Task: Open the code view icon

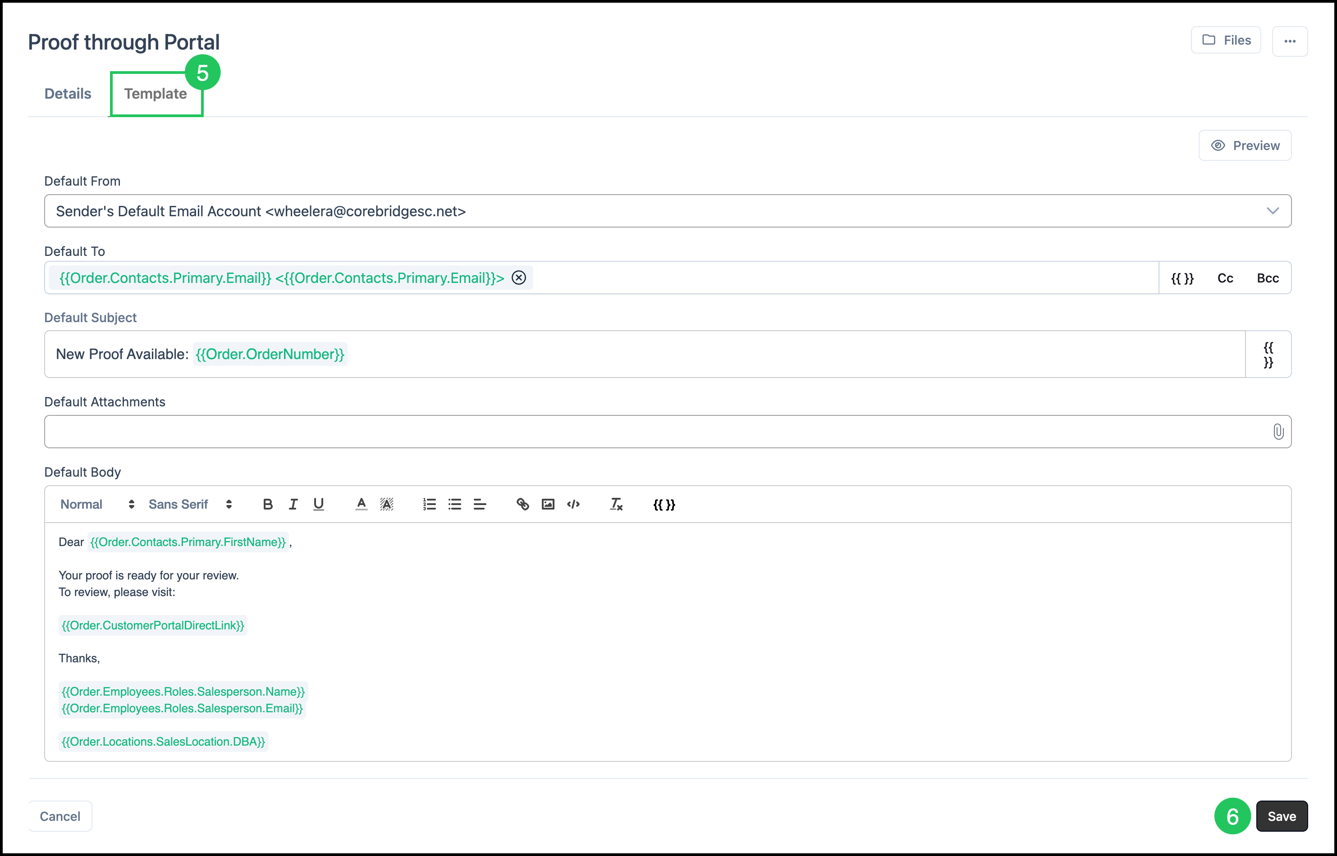Action: click(x=573, y=504)
